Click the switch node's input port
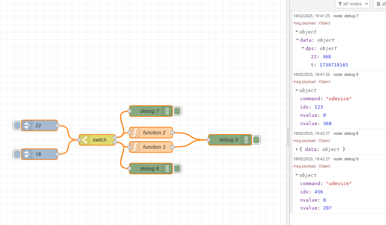386x225 pixels. pyautogui.click(x=79, y=140)
